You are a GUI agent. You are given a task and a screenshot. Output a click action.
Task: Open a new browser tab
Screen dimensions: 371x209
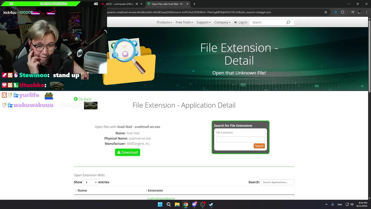click(x=194, y=4)
